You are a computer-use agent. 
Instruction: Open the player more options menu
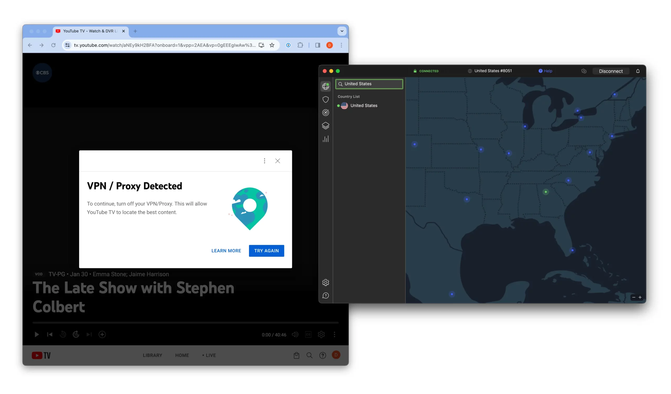coord(334,334)
